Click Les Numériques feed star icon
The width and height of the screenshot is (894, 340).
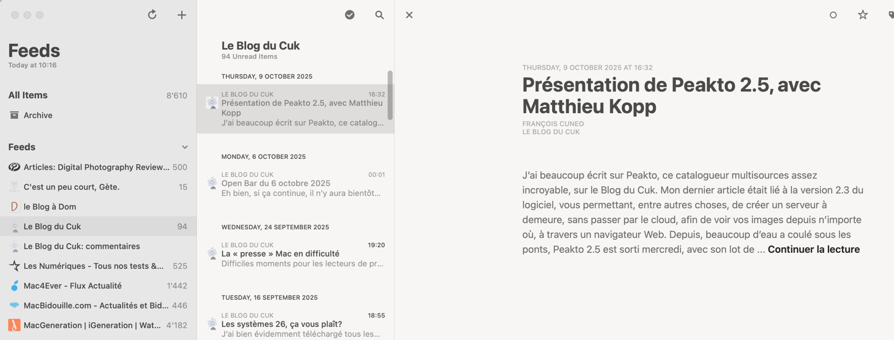[x=14, y=266]
